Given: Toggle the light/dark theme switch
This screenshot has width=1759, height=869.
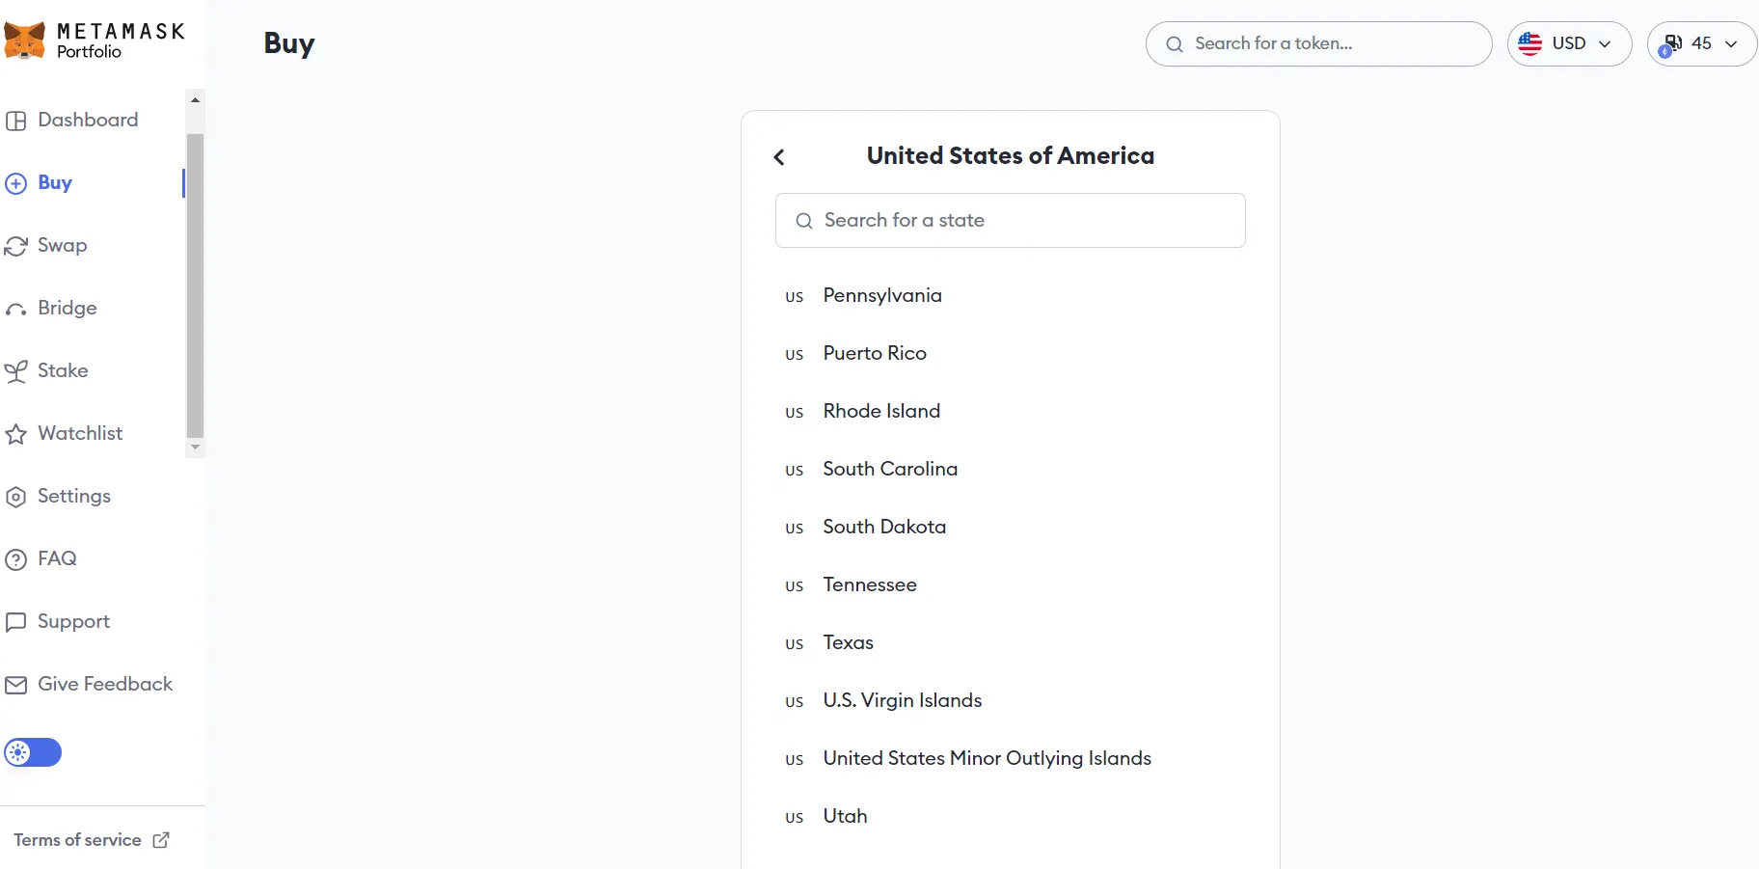Looking at the screenshot, I should (33, 752).
